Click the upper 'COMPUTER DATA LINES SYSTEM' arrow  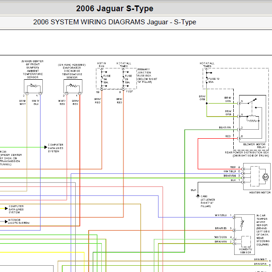(45, 147)
